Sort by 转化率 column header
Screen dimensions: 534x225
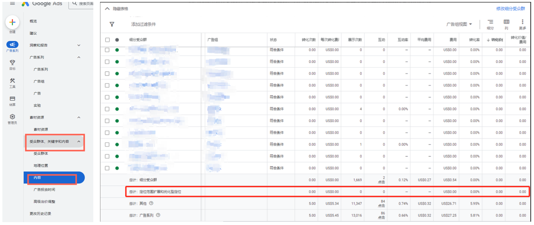pyautogui.click(x=474, y=40)
